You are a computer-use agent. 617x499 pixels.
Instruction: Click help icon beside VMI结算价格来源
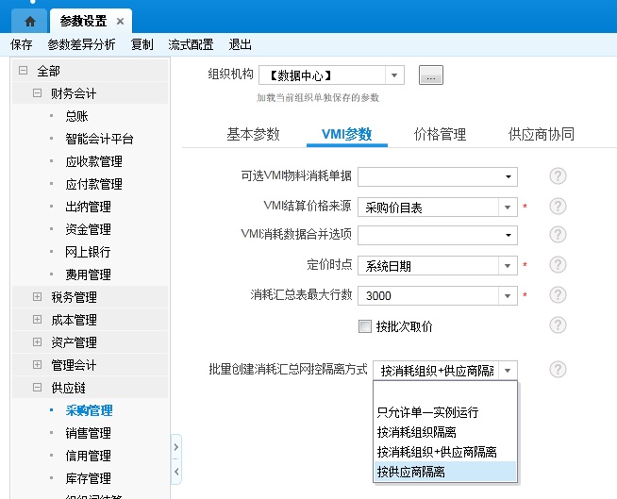[x=558, y=207]
